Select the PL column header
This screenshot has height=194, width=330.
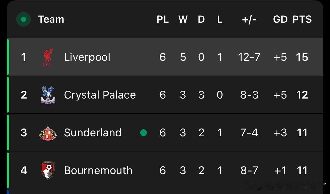coord(163,19)
